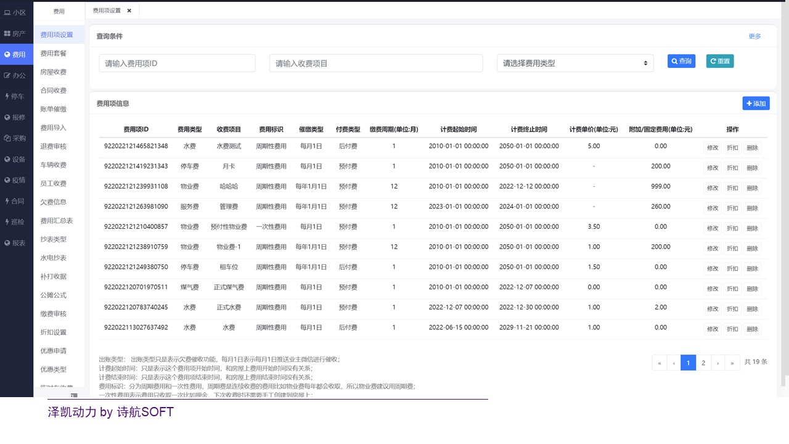The image size is (789, 444).
Task: Open the 合同收费 submenu item
Action: pos(59,91)
